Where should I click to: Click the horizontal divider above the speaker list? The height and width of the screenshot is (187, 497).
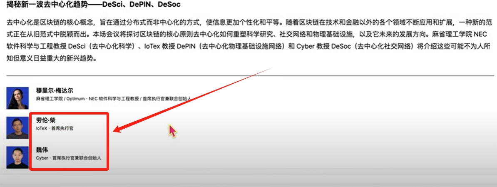pos(250,76)
